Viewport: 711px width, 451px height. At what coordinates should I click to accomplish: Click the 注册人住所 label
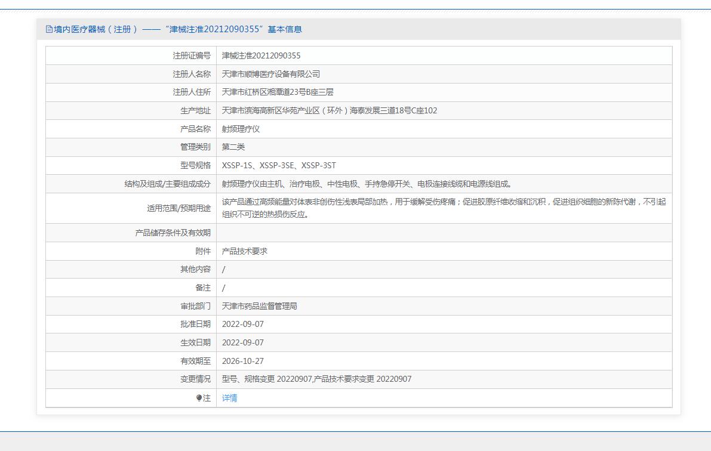(x=192, y=92)
